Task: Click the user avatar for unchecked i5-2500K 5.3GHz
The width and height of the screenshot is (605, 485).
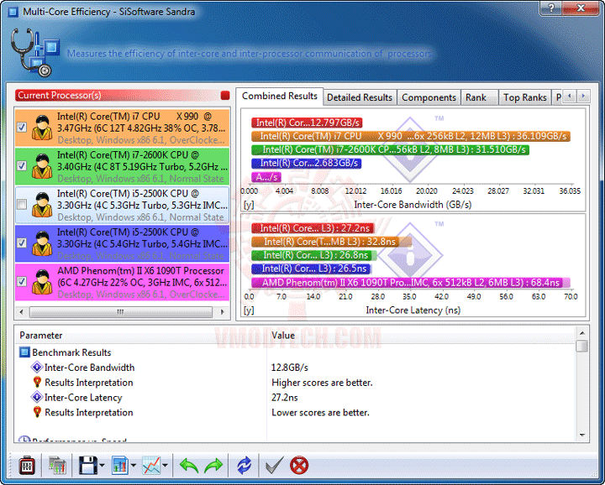Action: click(x=42, y=205)
